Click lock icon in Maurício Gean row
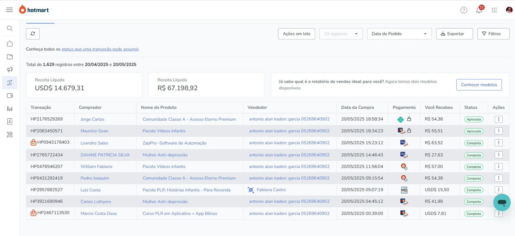515x236 pixels. (409, 131)
